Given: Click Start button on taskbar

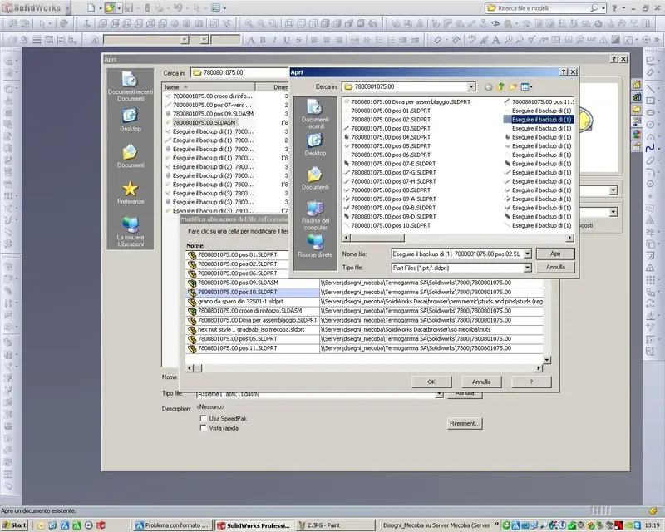Looking at the screenshot, I should [x=14, y=525].
